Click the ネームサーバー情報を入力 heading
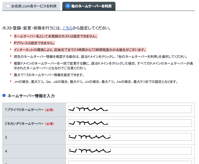Image resolution: width=199 pixels, height=164 pixels. pos(31,96)
